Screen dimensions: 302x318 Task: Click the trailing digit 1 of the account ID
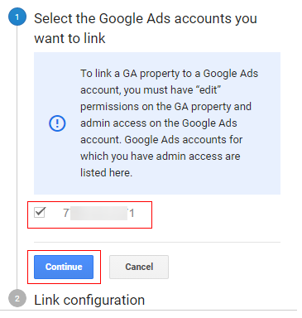click(132, 213)
